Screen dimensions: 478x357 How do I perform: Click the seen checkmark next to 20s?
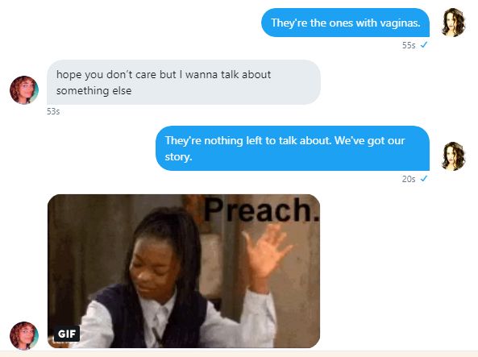click(x=424, y=179)
